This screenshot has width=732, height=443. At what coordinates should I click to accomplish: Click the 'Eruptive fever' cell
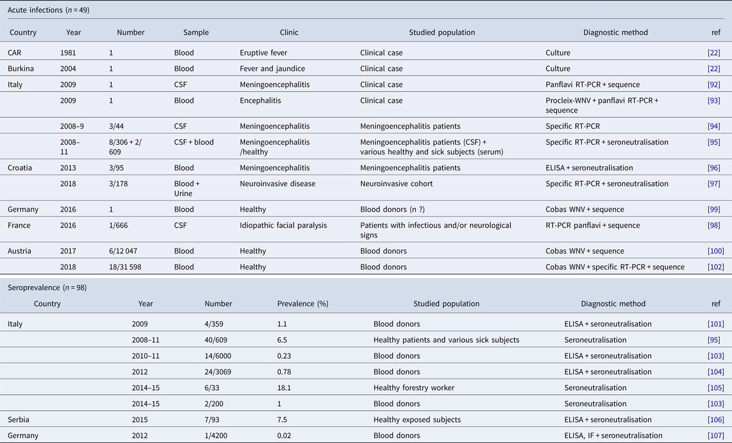tap(263, 53)
